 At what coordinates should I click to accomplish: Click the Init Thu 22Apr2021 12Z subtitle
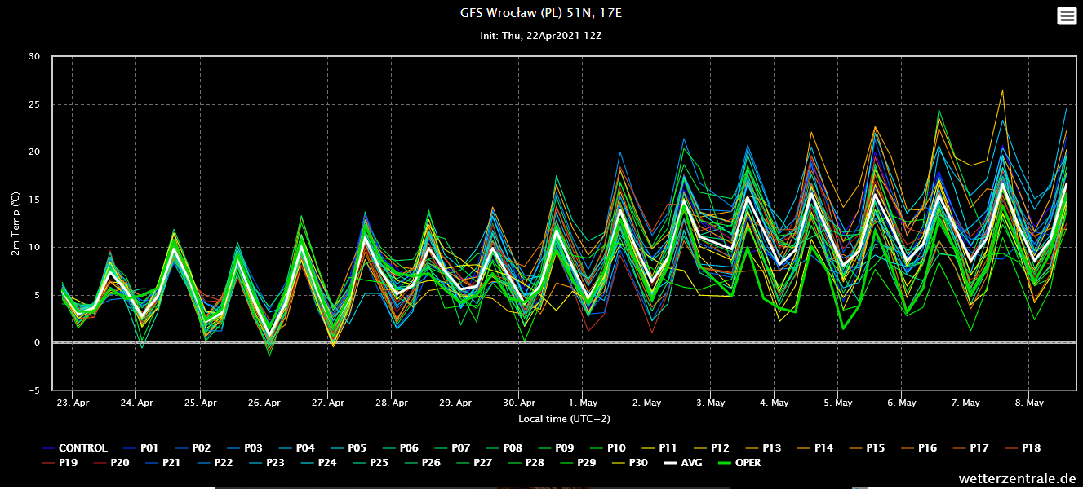coord(541,36)
